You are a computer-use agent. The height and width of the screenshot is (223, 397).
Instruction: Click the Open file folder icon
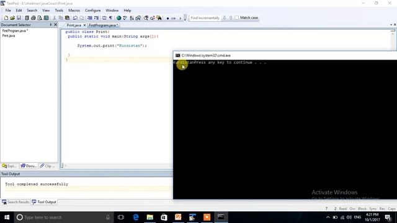tap(12, 18)
